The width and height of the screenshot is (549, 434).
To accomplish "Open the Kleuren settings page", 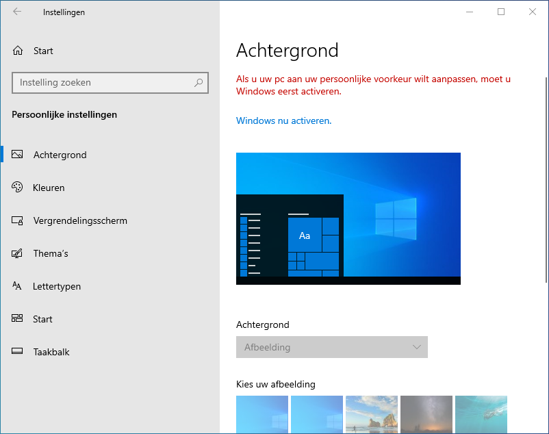I will coord(49,188).
